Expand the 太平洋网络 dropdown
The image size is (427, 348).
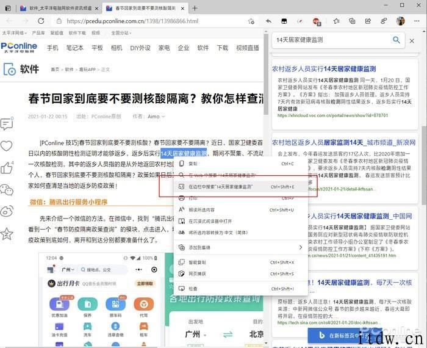(x=15, y=33)
